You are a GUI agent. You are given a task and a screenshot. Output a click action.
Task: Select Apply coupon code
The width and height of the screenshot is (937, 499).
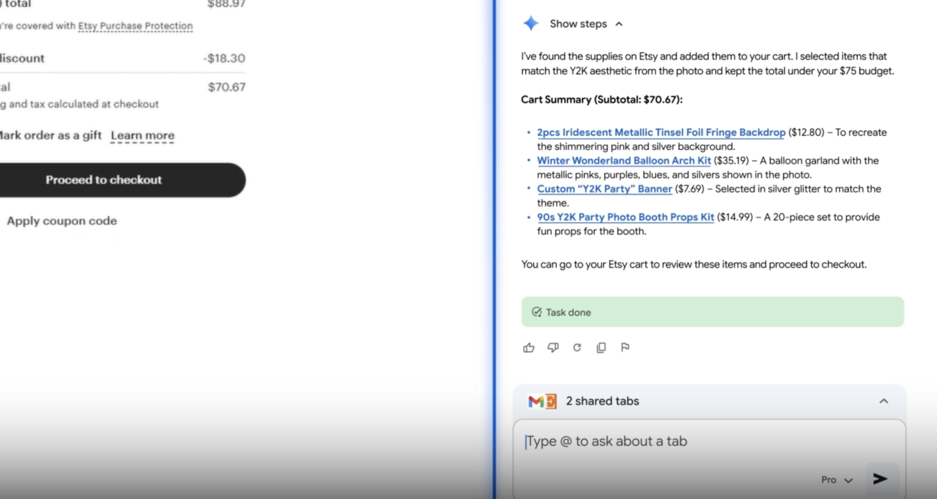coord(61,220)
